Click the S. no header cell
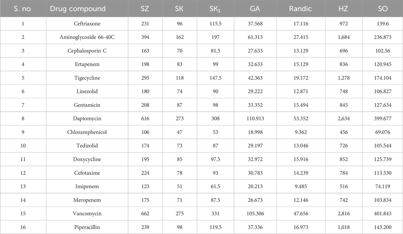 [23, 9]
